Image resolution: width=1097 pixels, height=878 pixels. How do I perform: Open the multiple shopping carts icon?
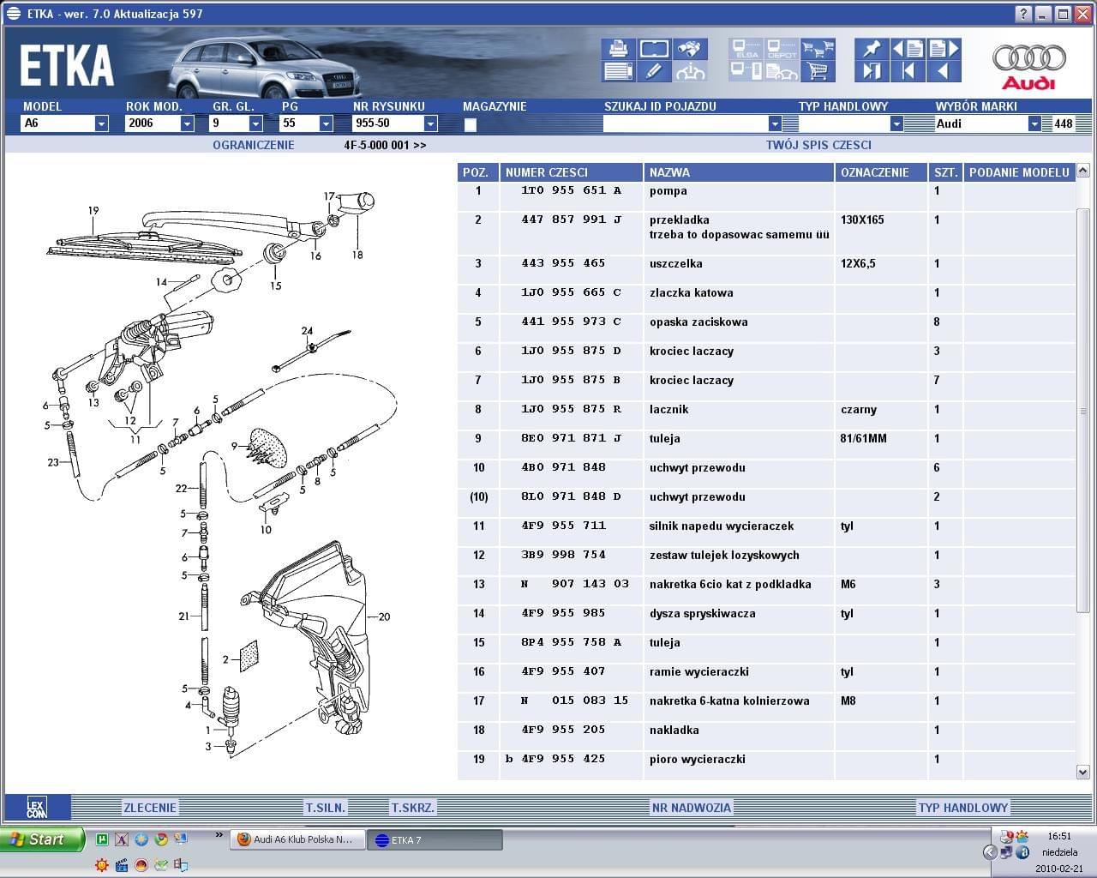tap(818, 49)
